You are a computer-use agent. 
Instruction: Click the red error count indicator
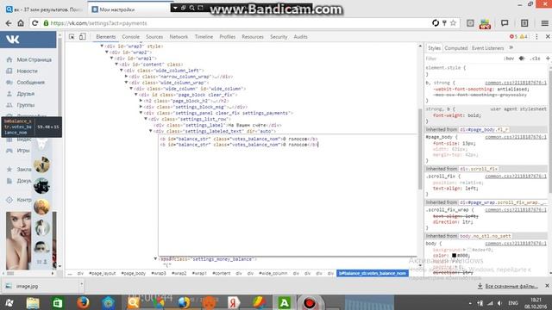point(513,36)
